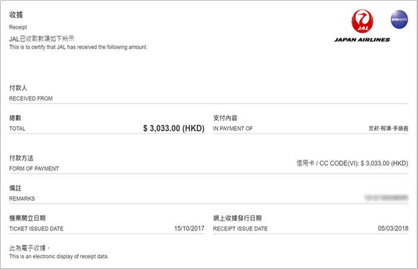Click the oneworld alliance logo
The image size is (418, 269).
pos(399,19)
